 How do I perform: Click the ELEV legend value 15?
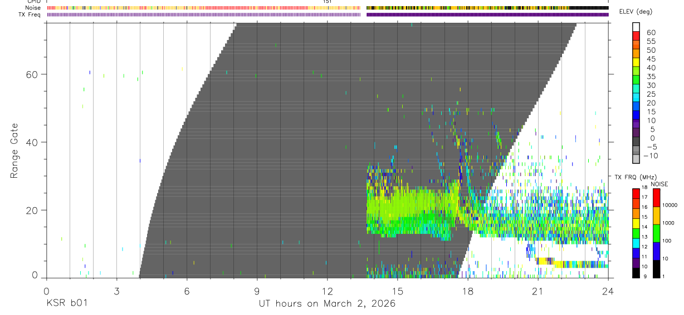651,112
